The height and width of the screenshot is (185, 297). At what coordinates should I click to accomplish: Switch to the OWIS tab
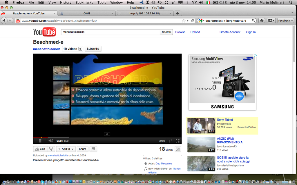coord(86,13)
